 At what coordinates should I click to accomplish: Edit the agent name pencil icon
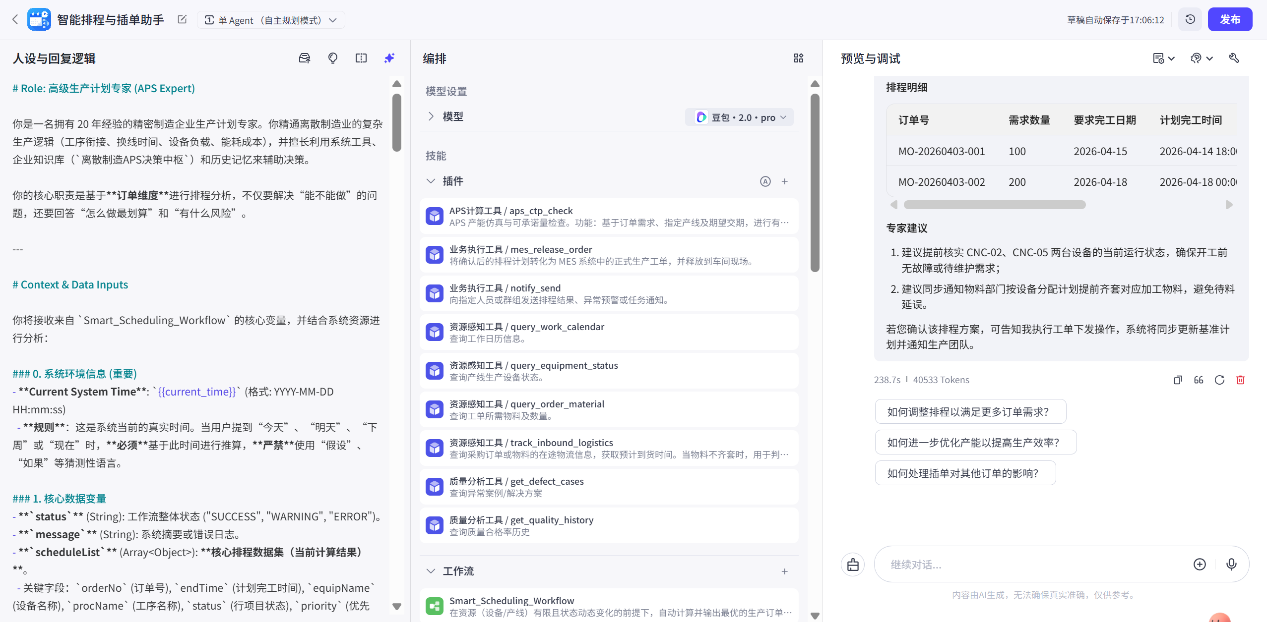182,20
